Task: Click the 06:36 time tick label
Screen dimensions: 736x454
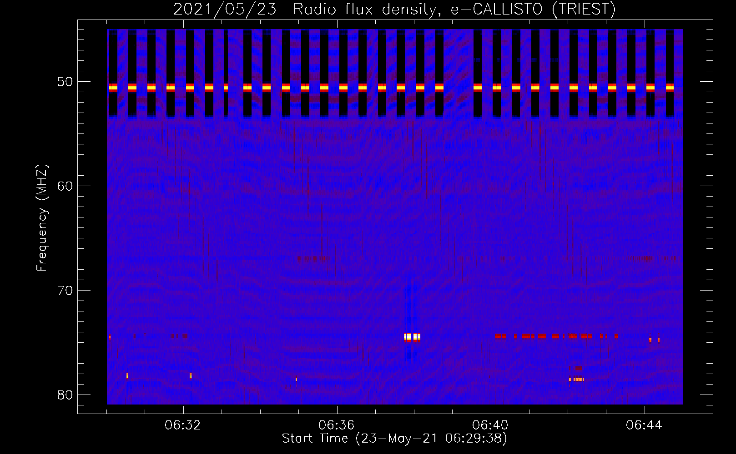Action: tap(337, 425)
